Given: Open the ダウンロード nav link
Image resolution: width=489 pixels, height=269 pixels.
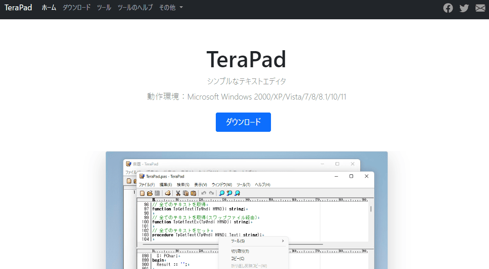Looking at the screenshot, I should (x=76, y=8).
